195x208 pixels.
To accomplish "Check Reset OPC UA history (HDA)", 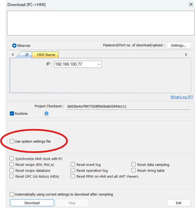I will 12,176.
